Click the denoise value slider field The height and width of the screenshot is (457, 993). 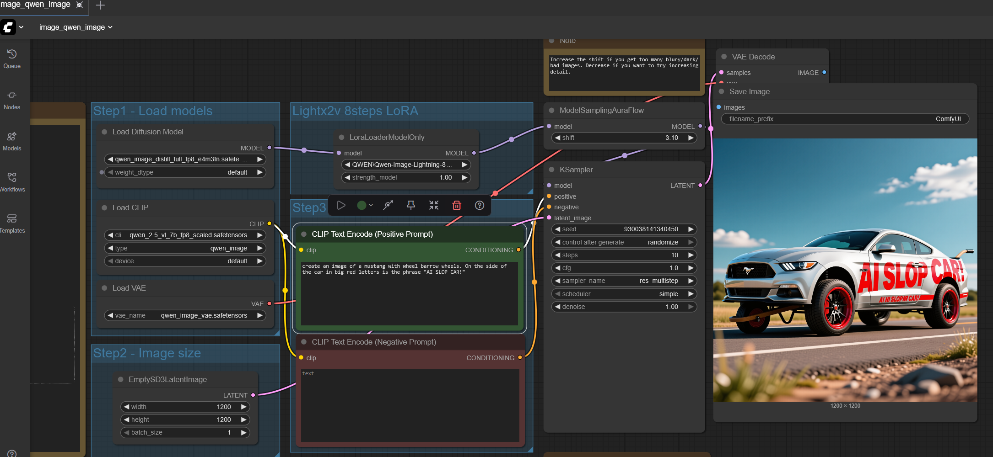click(x=624, y=307)
